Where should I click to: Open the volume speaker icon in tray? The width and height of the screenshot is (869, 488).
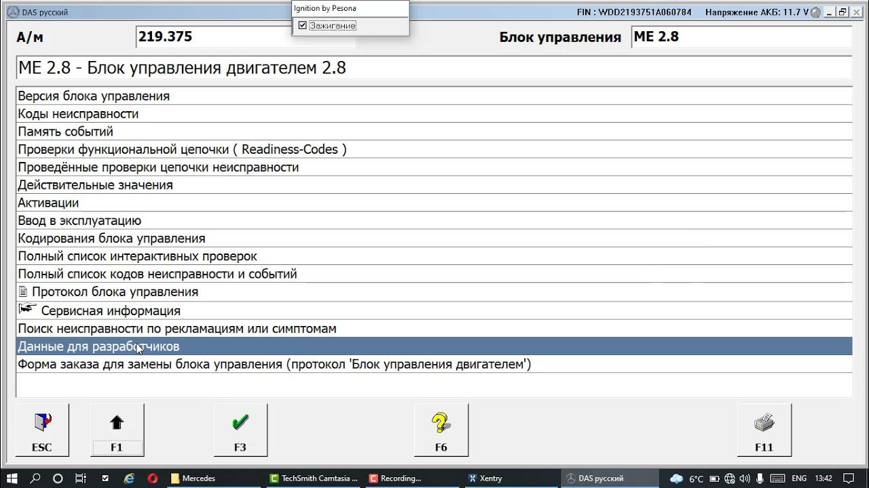[x=745, y=478]
